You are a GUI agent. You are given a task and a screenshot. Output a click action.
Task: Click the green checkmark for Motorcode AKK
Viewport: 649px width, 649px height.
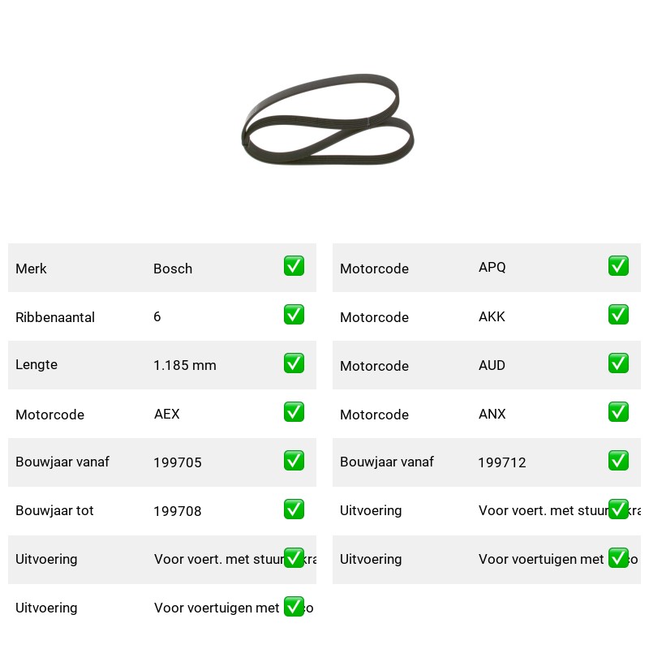(618, 315)
